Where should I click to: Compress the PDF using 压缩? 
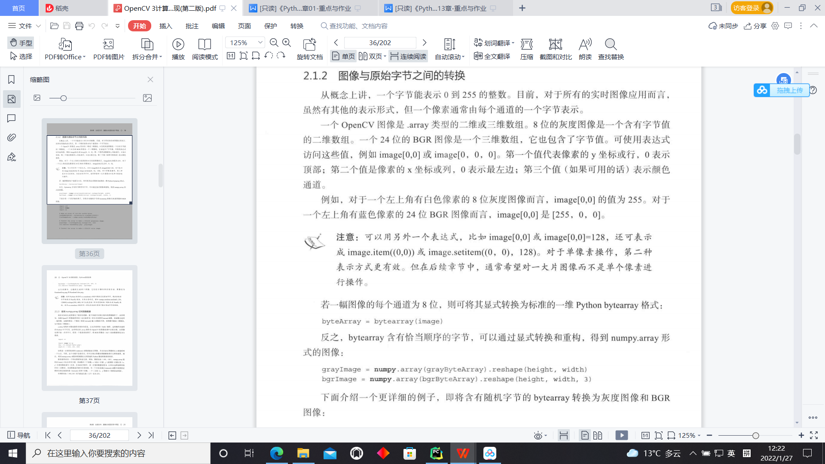tap(527, 49)
